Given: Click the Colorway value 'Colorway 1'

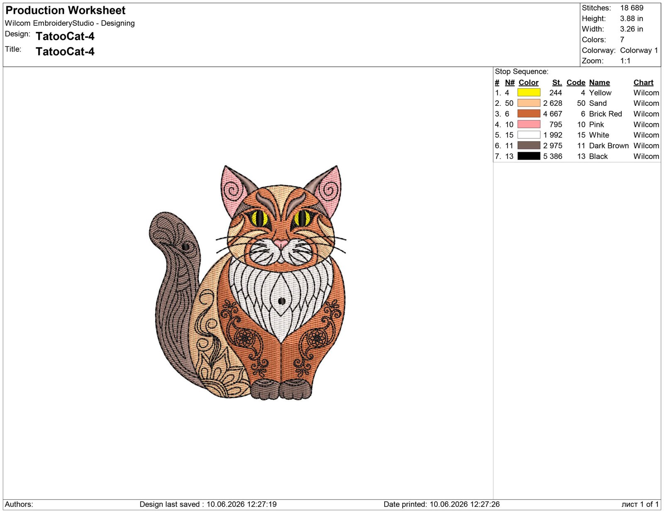Looking at the screenshot, I should [x=639, y=50].
